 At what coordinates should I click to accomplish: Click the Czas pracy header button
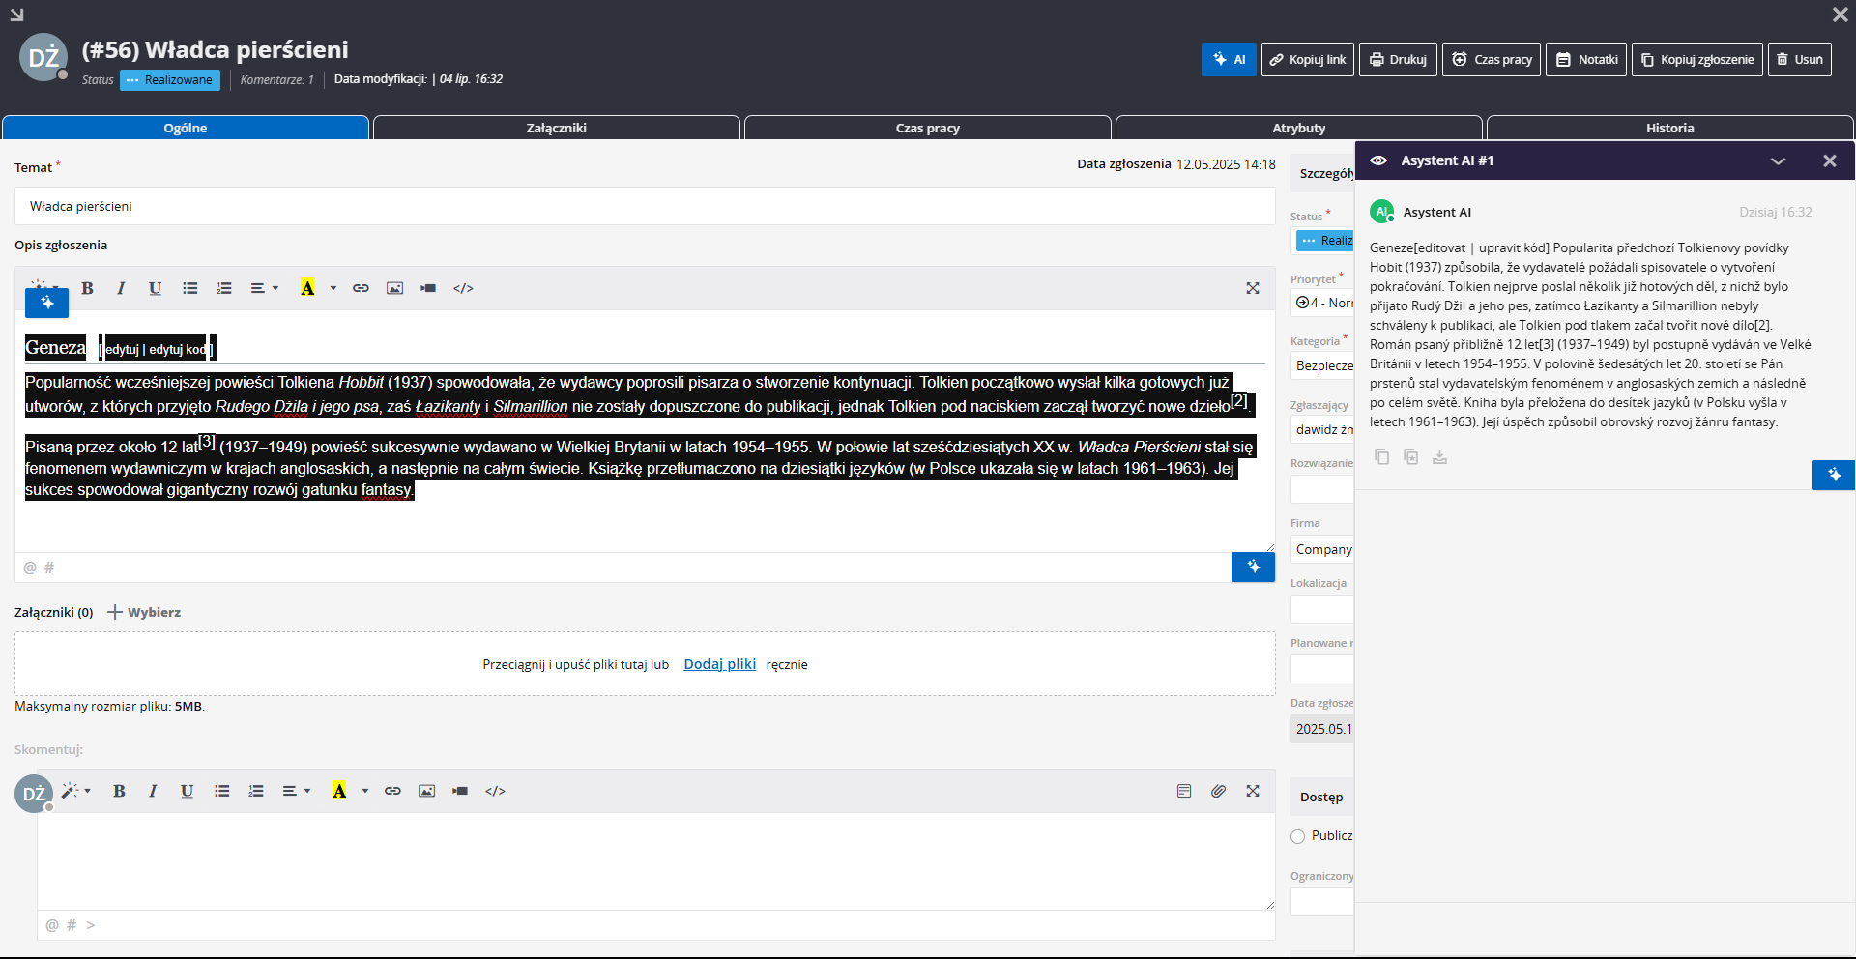coord(1493,59)
